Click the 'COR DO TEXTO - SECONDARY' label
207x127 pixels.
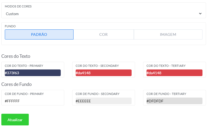[97, 66]
